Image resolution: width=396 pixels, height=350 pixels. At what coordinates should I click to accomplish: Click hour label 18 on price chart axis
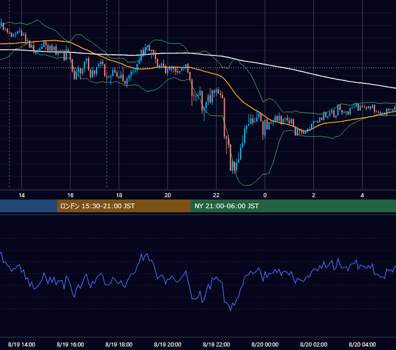[119, 195]
